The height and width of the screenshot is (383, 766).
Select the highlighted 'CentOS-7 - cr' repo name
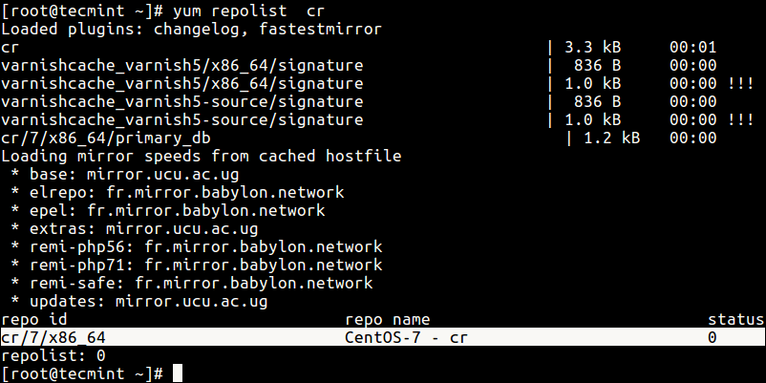pos(406,337)
